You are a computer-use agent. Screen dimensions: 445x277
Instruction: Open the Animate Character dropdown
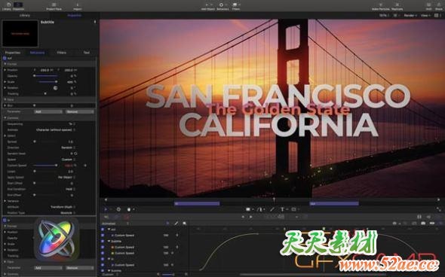pos(56,129)
